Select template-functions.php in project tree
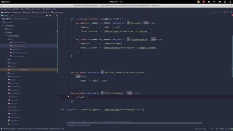This screenshot has height=131, width=233. tap(20, 53)
